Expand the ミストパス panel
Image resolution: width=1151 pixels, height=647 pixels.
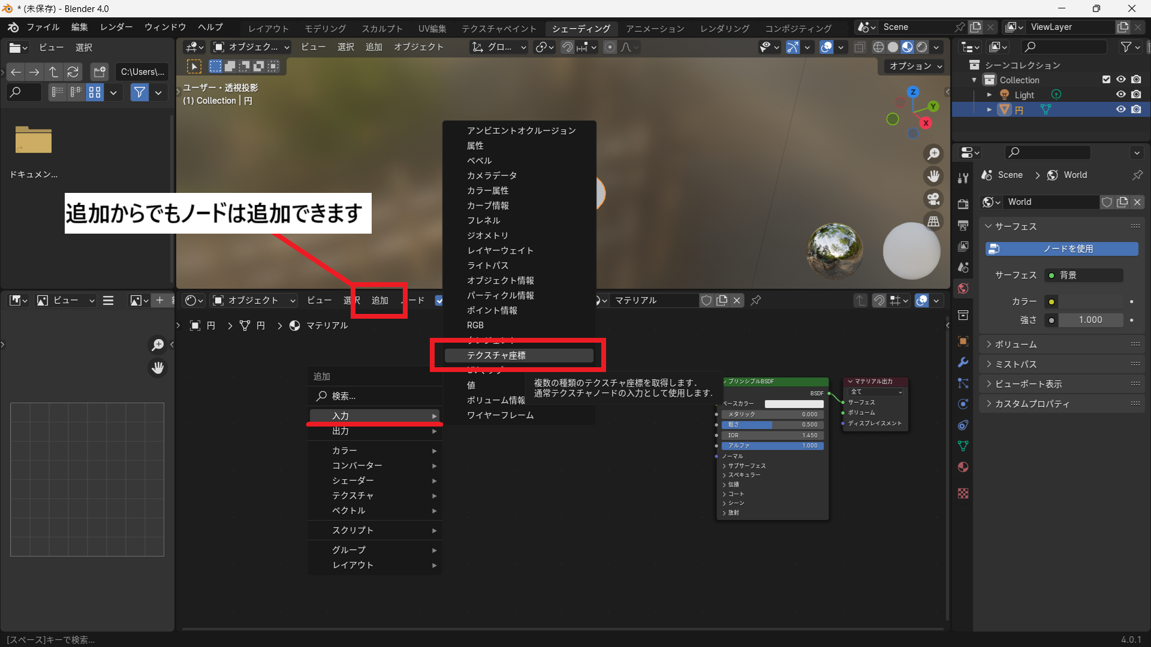coord(1016,364)
